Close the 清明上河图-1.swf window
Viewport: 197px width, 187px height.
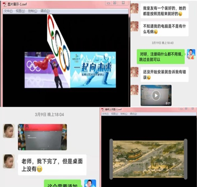tap(192, 109)
